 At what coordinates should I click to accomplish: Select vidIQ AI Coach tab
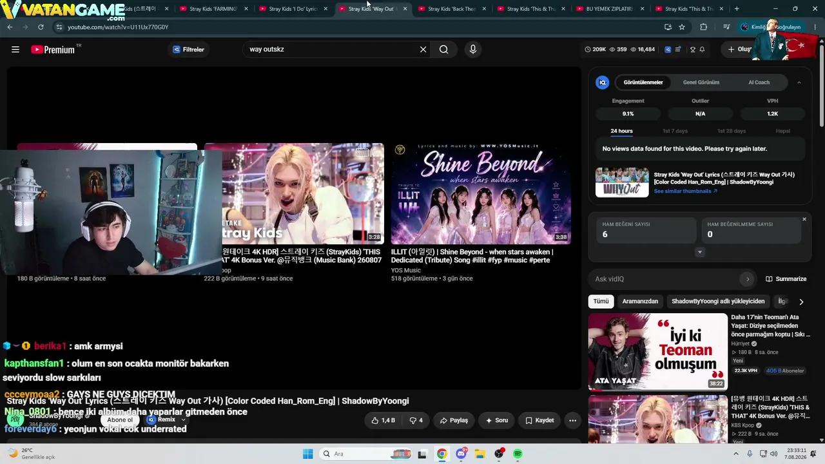(x=759, y=82)
